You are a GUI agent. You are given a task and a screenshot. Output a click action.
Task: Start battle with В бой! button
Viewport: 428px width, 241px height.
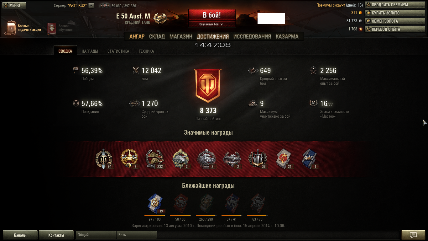(x=212, y=15)
